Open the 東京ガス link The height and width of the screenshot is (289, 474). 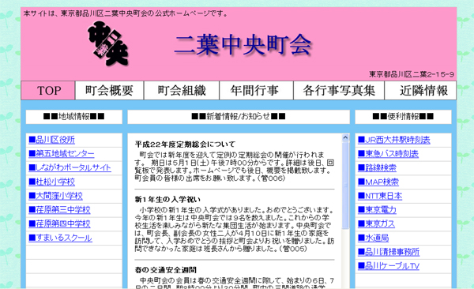[x=376, y=223]
